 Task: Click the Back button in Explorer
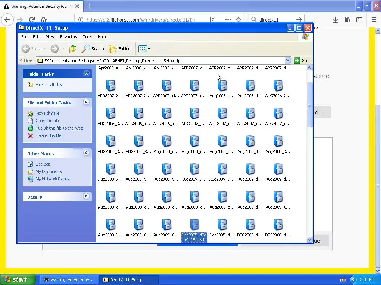coord(31,49)
